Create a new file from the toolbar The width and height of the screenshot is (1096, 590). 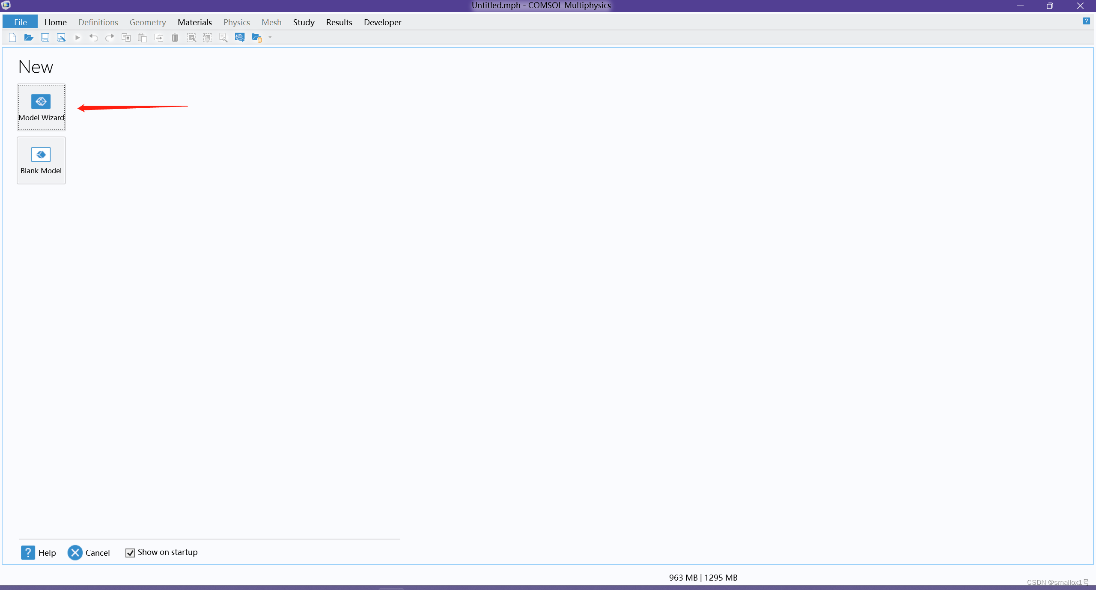(12, 38)
